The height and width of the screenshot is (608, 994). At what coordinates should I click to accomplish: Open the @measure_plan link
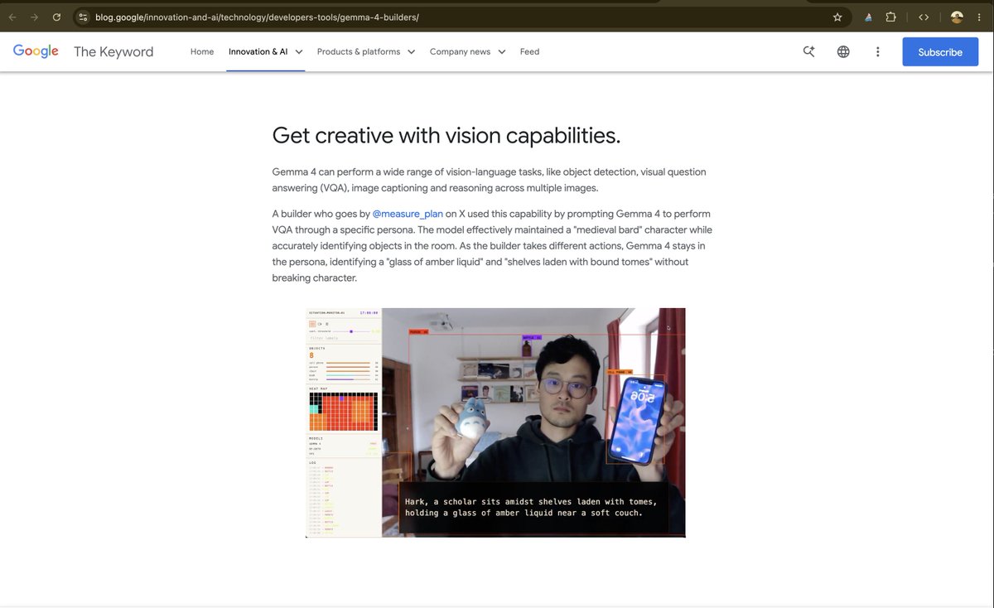(408, 214)
